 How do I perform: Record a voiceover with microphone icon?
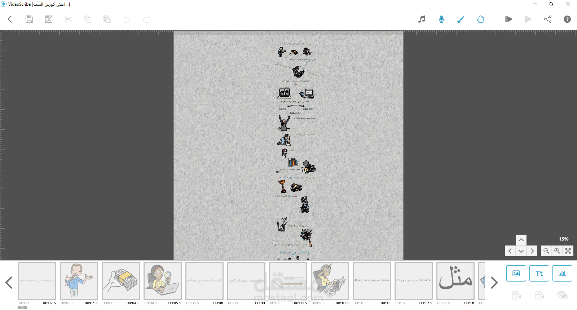click(441, 19)
